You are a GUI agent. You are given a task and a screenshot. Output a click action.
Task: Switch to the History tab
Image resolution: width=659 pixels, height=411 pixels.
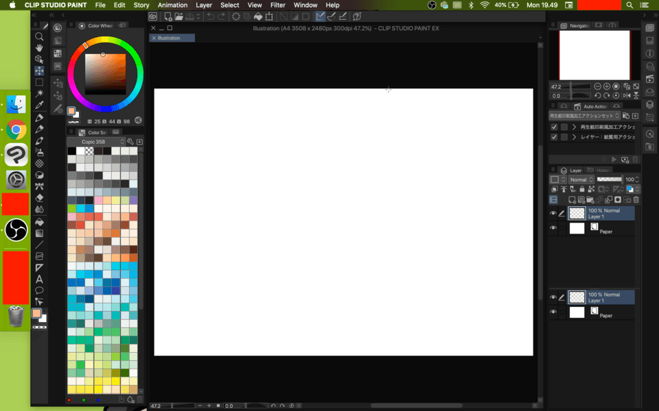coord(603,170)
